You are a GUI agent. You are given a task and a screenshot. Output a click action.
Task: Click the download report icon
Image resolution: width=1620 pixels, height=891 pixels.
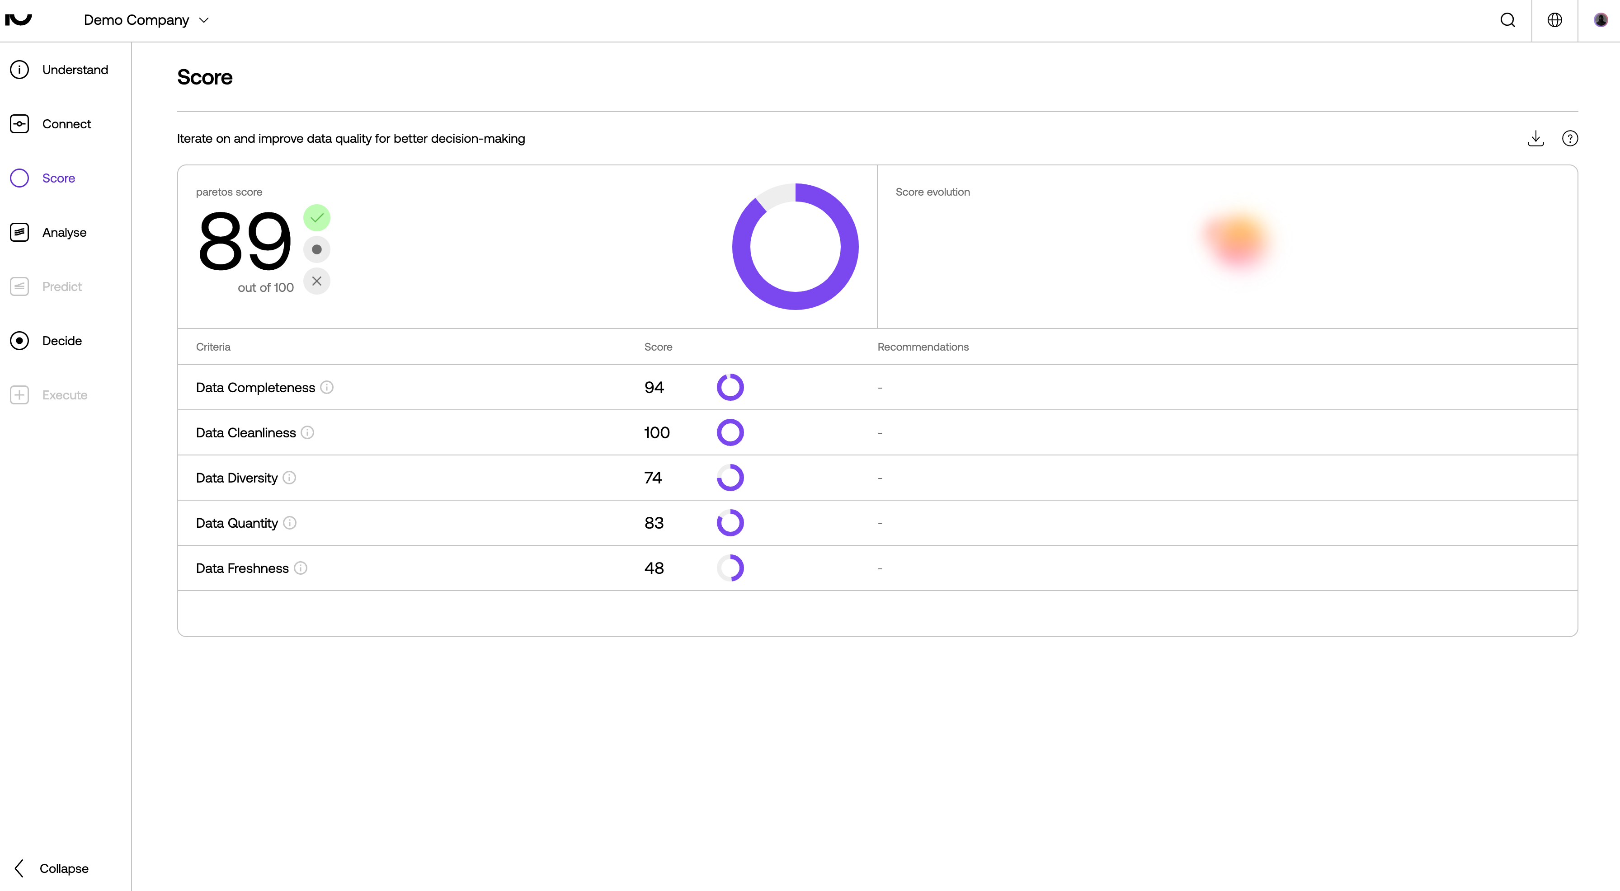point(1535,138)
